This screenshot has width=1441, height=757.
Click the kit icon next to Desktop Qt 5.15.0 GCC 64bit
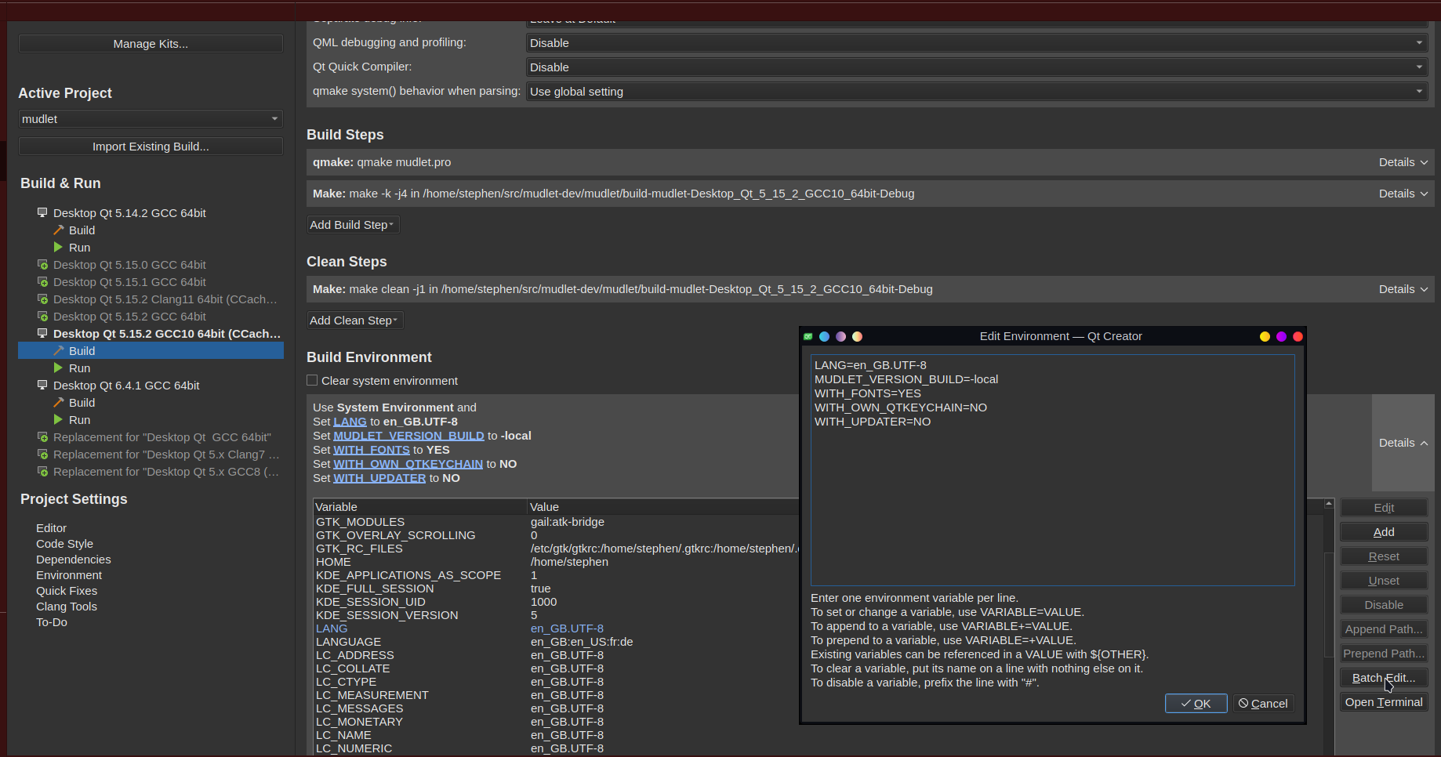[42, 264]
